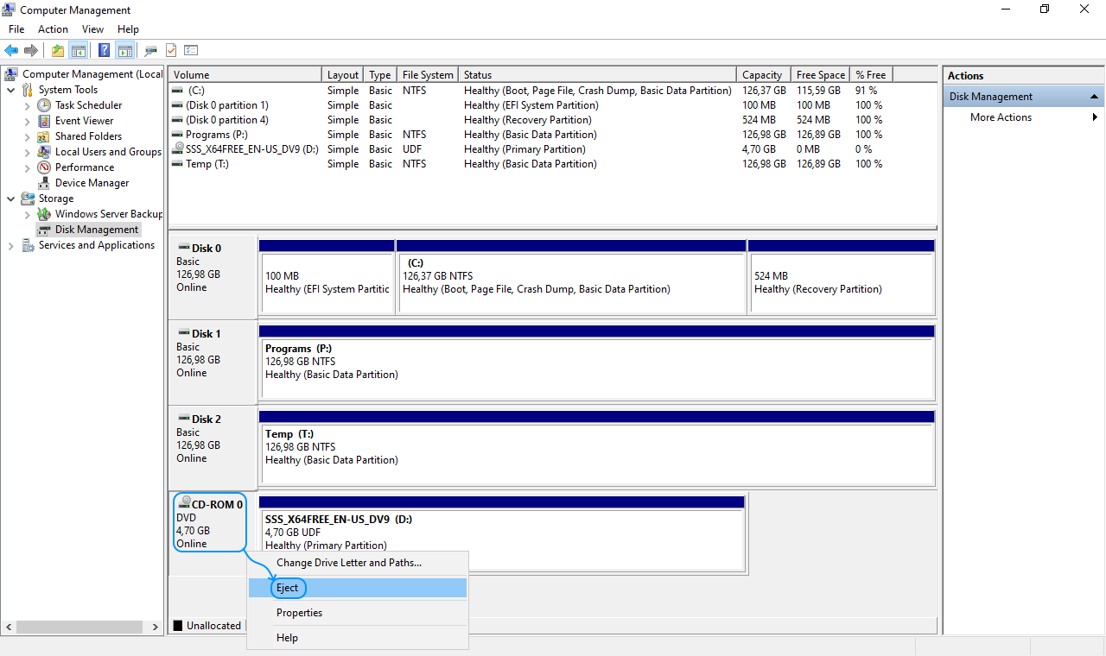The height and width of the screenshot is (656, 1106).
Task: Click the Up One Level folder icon
Action: pos(57,50)
